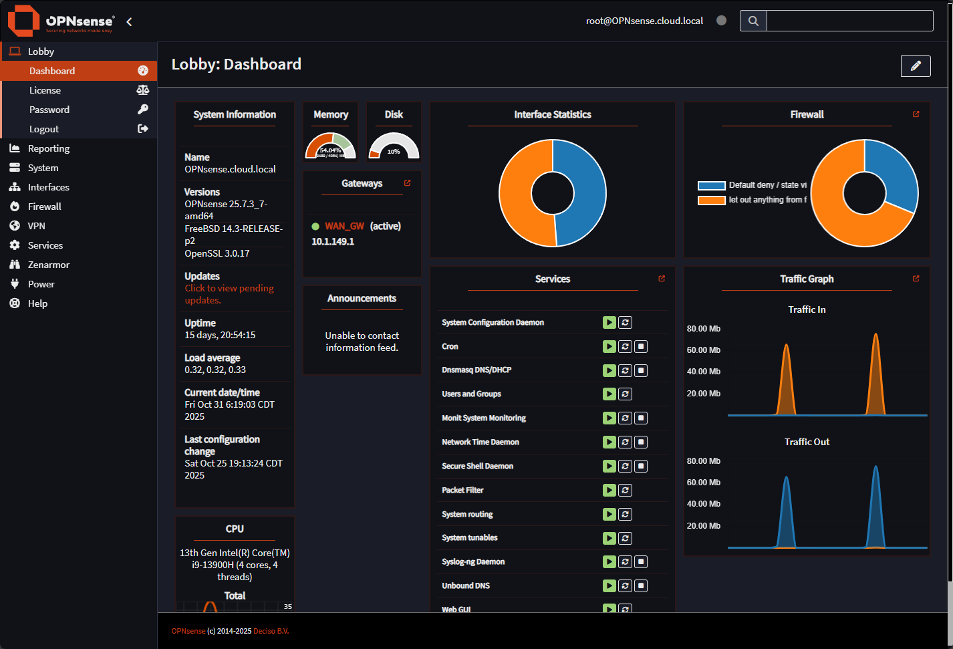Open the OPNsense footer link
This screenshot has width=953, height=649.
[188, 631]
